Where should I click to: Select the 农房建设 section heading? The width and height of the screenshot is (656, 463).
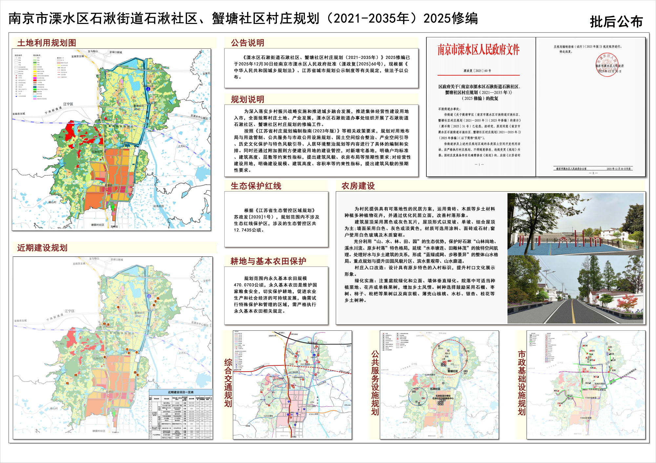(358, 186)
